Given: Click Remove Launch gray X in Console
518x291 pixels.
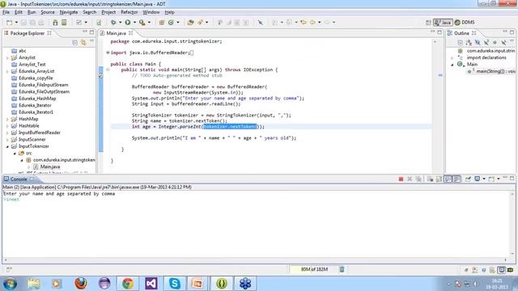Looking at the screenshot, I should click(x=410, y=179).
